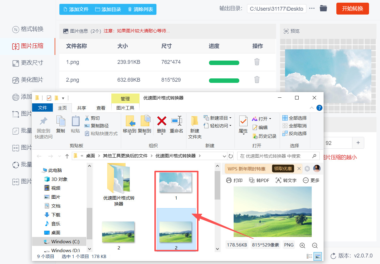Click 历史记录 in ribbon
Image resolution: width=380 pixels, height=264 pixels.
tap(265, 136)
